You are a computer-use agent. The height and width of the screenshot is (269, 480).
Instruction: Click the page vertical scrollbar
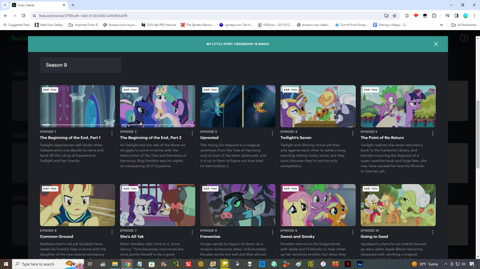point(477,134)
